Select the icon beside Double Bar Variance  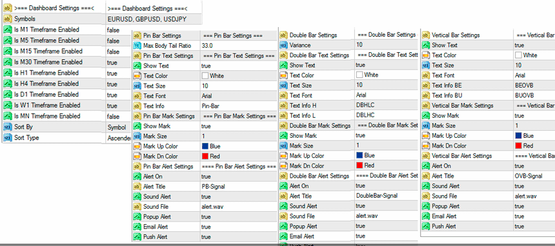coord(283,45)
